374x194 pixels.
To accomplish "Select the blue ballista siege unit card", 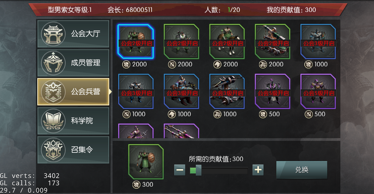I will tap(227, 91).
